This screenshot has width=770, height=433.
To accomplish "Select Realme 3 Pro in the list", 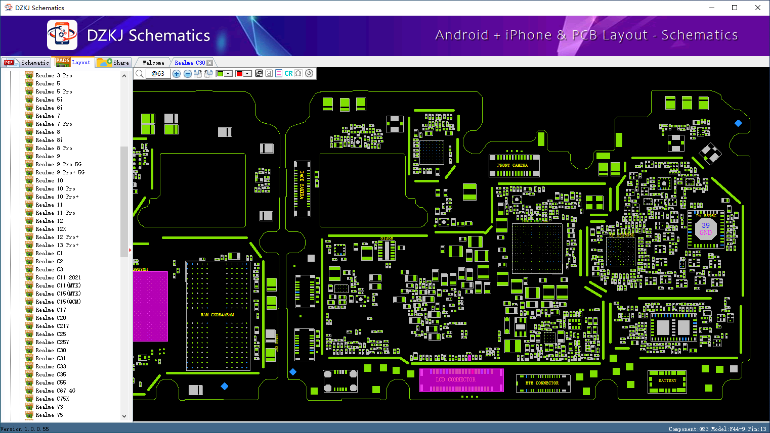I will (x=54, y=75).
